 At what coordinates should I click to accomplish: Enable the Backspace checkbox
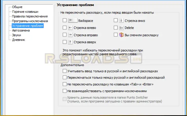[65, 21]
